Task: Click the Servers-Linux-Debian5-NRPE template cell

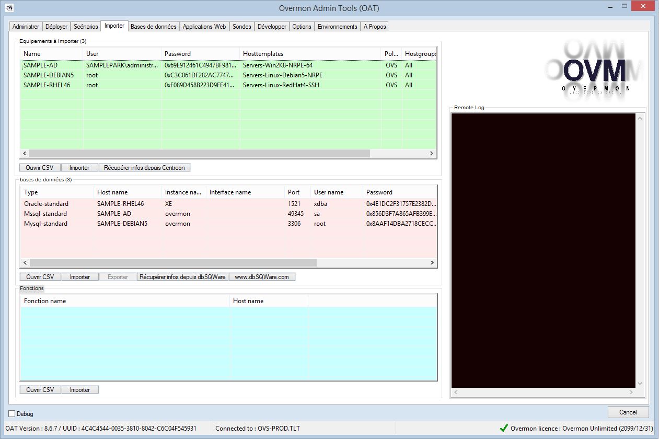Action: coord(282,75)
